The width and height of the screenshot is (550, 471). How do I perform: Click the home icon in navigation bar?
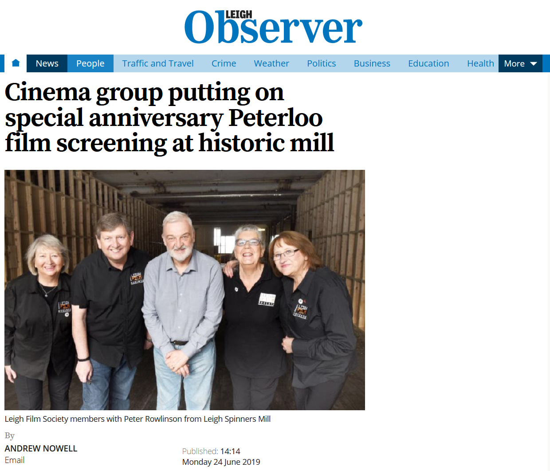(x=16, y=63)
